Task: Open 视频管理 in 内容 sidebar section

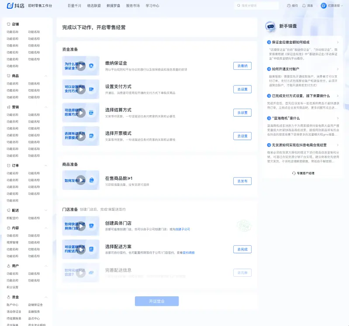Action: [13, 242]
